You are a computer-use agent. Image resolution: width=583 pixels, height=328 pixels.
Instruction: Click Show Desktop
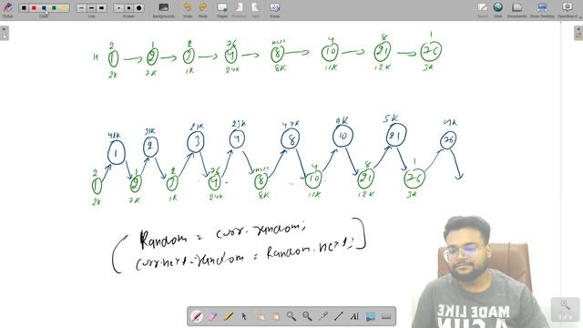[x=542, y=10]
